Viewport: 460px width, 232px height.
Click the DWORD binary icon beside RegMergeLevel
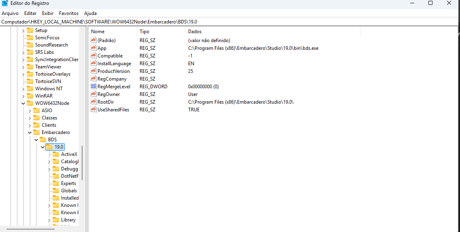click(93, 86)
